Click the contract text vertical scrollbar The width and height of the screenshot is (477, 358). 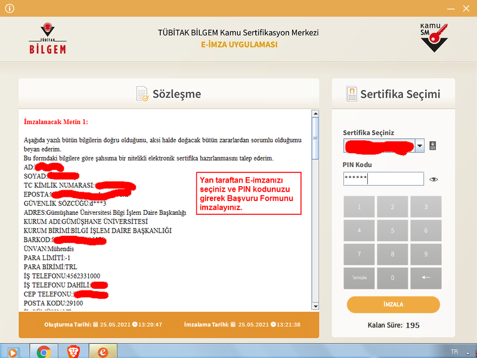click(x=315, y=209)
